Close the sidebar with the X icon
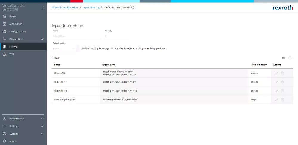This screenshot has height=145, width=298. click(42, 7)
